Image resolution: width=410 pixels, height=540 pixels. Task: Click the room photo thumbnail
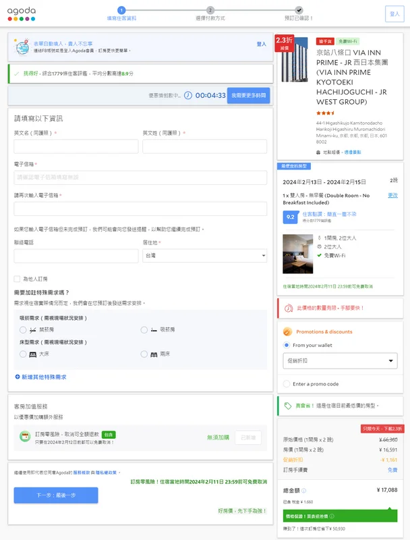point(298,254)
